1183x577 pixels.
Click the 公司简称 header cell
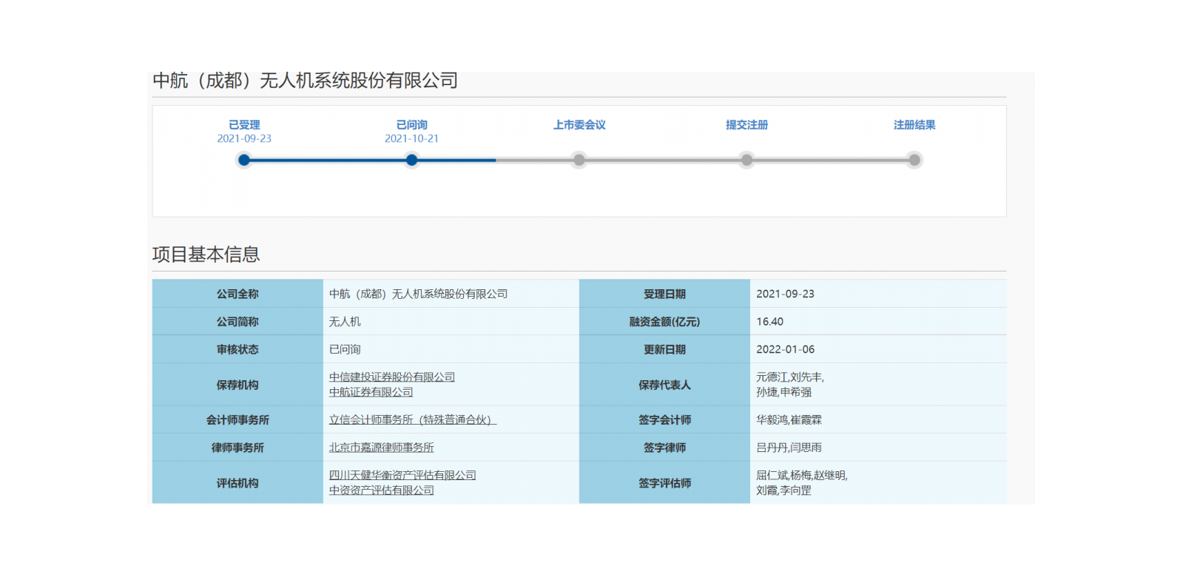tap(237, 322)
